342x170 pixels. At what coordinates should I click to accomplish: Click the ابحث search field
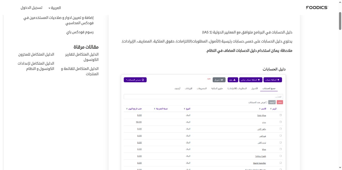[x=203, y=97]
